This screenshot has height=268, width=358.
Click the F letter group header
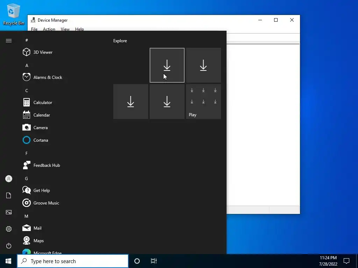[27, 154]
